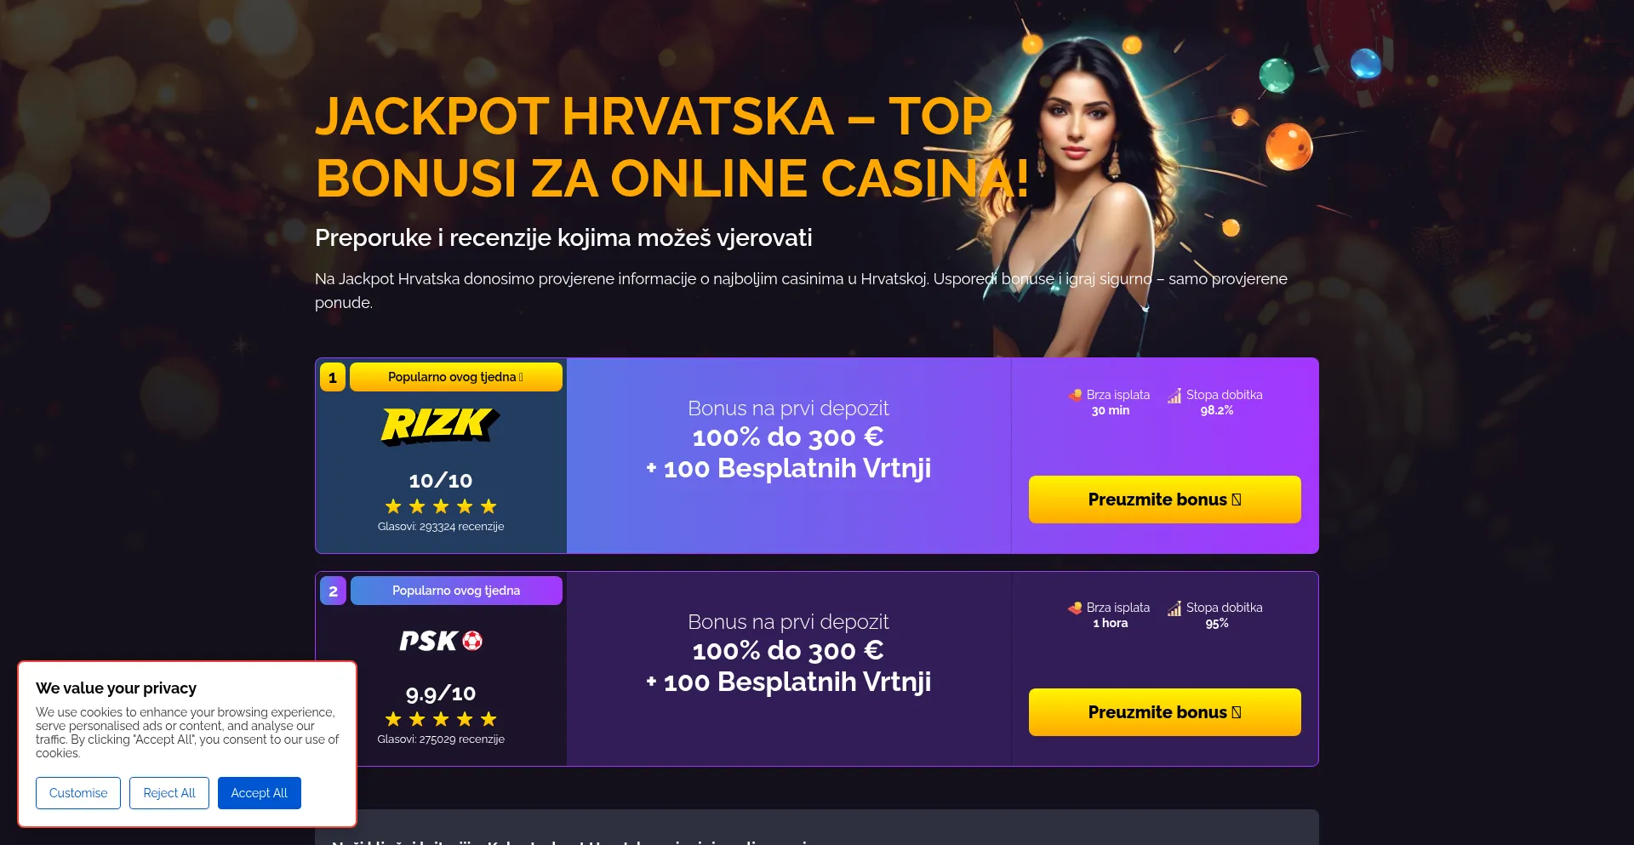1634x845 pixels.
Task: Click the Stopa dobitka chart icon in RIZK card
Action: click(x=1174, y=395)
